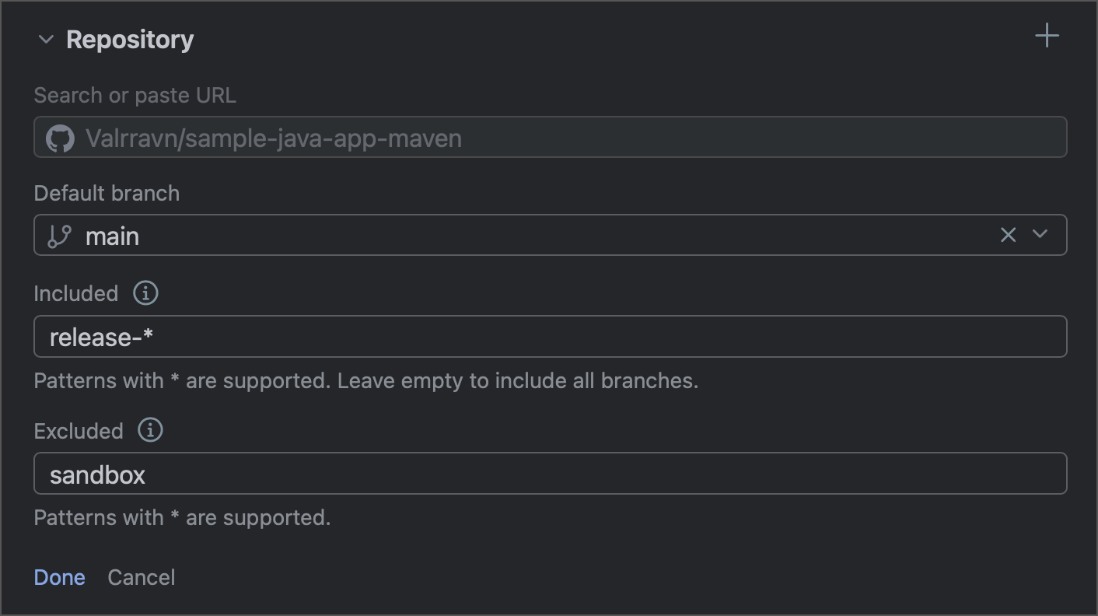Image resolution: width=1098 pixels, height=616 pixels.
Task: Clear the main branch with the X icon
Action: point(1009,235)
